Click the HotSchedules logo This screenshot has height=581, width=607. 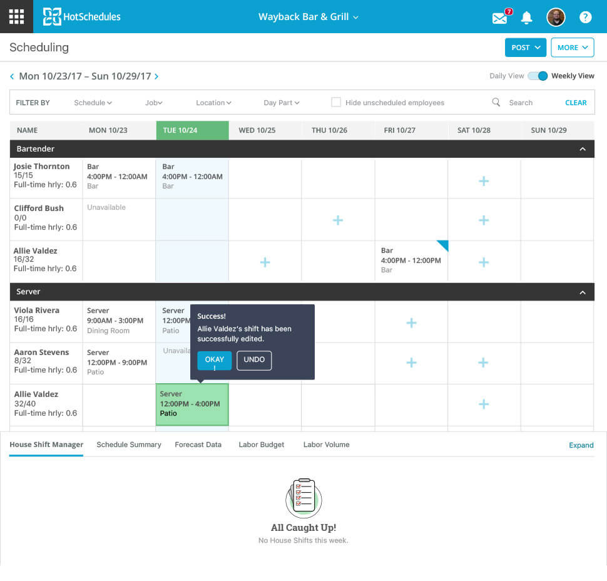(x=81, y=16)
